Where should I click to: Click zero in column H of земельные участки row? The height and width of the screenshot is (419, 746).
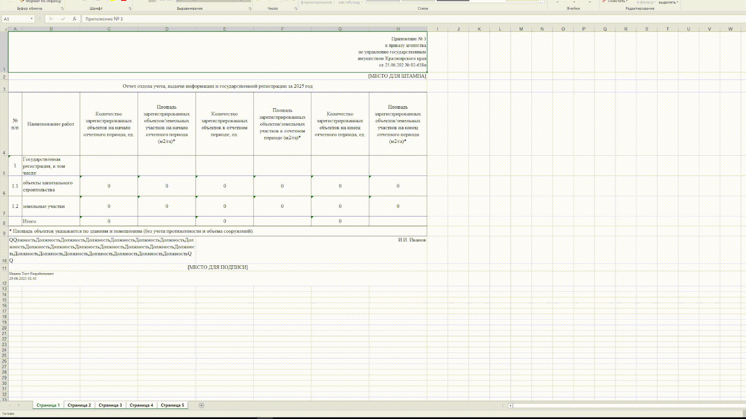398,206
